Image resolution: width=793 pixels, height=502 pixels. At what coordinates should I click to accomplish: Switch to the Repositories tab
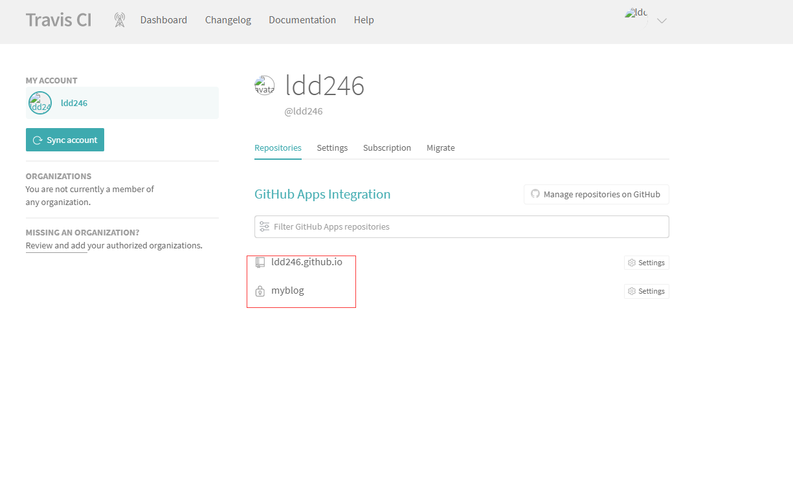pyautogui.click(x=278, y=147)
